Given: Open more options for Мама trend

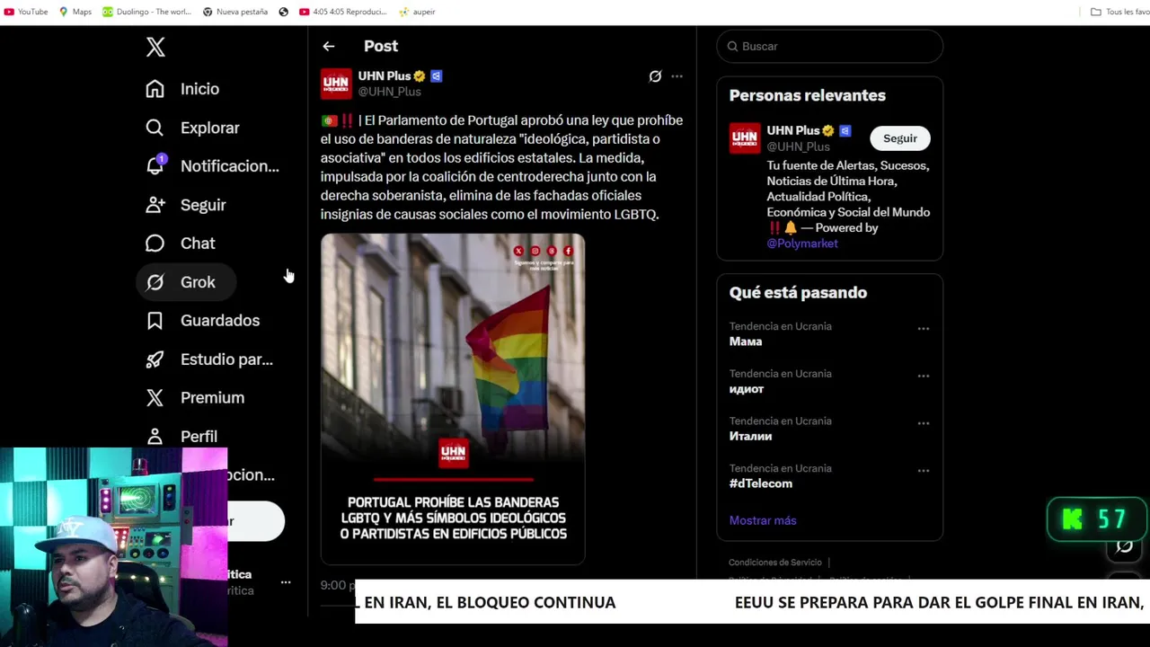Looking at the screenshot, I should (923, 329).
